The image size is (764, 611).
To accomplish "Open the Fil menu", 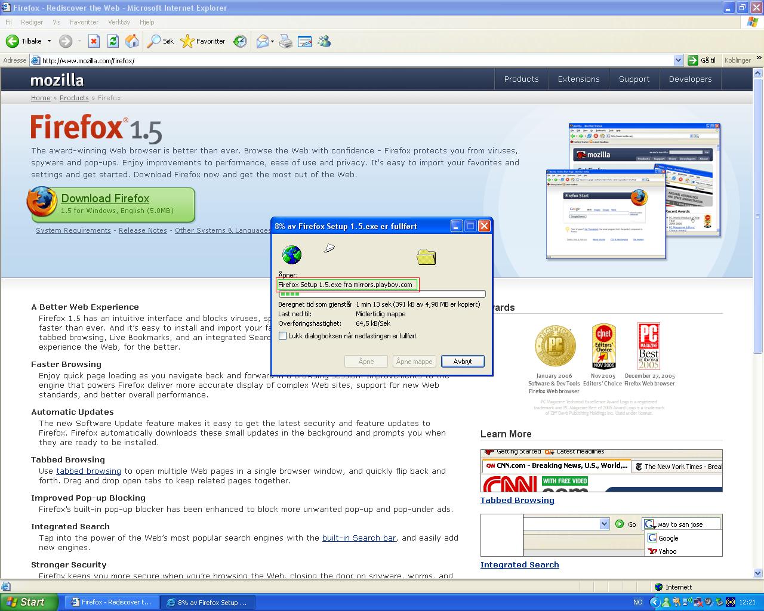I will (8, 22).
